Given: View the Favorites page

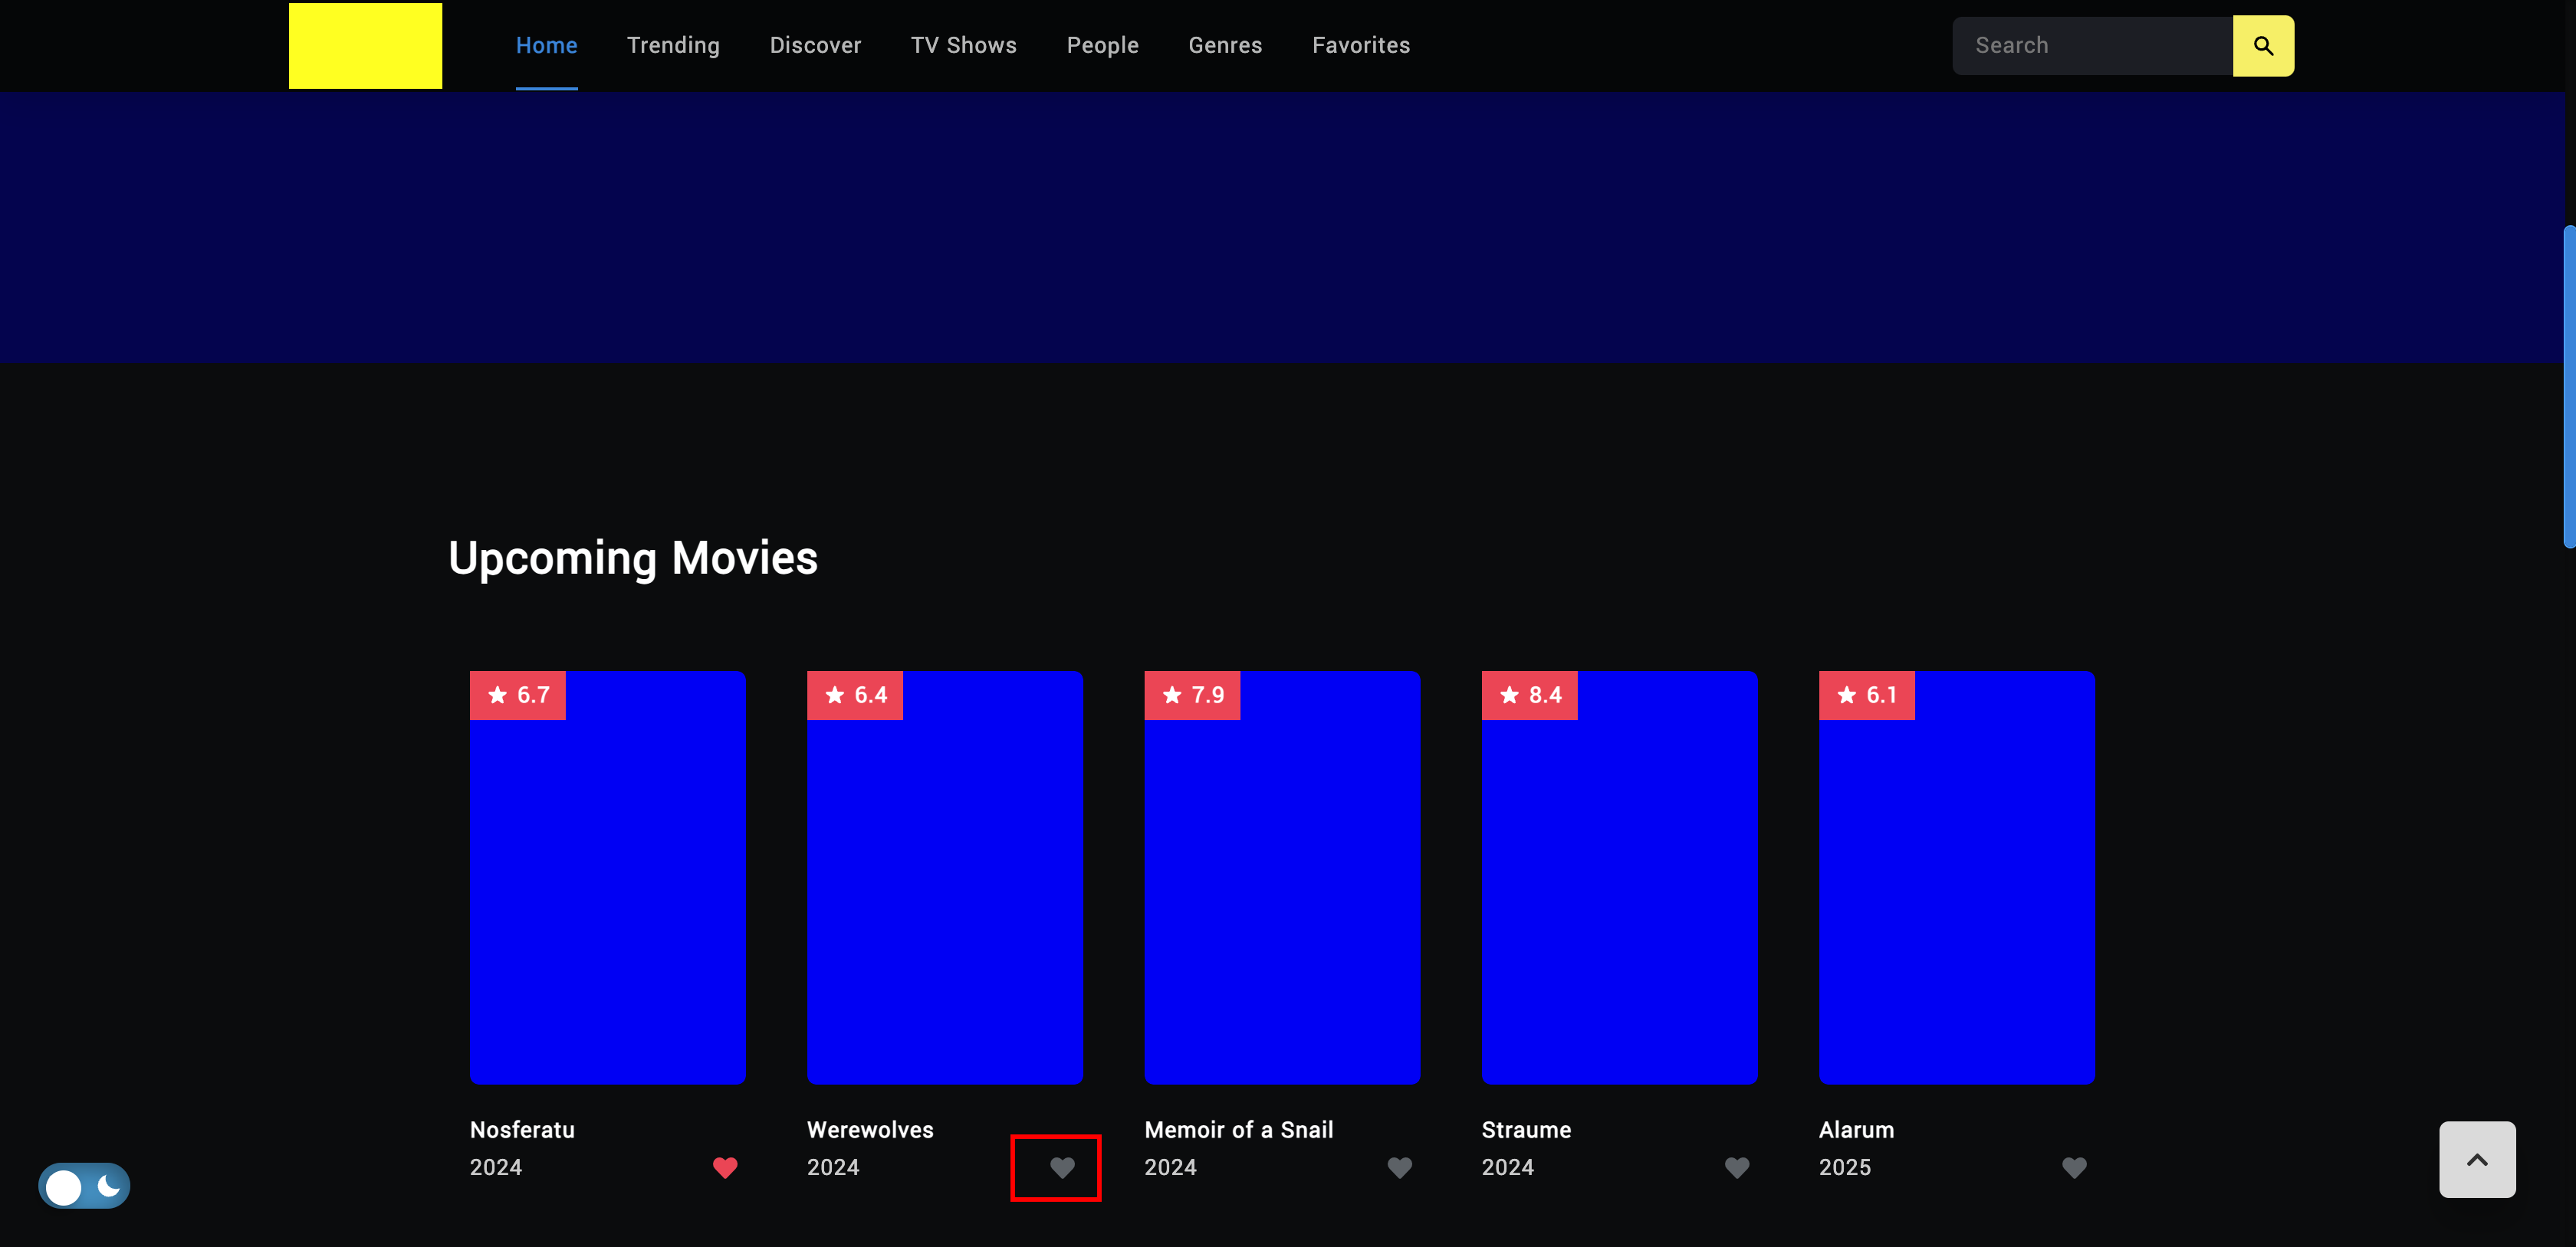Looking at the screenshot, I should [1360, 46].
